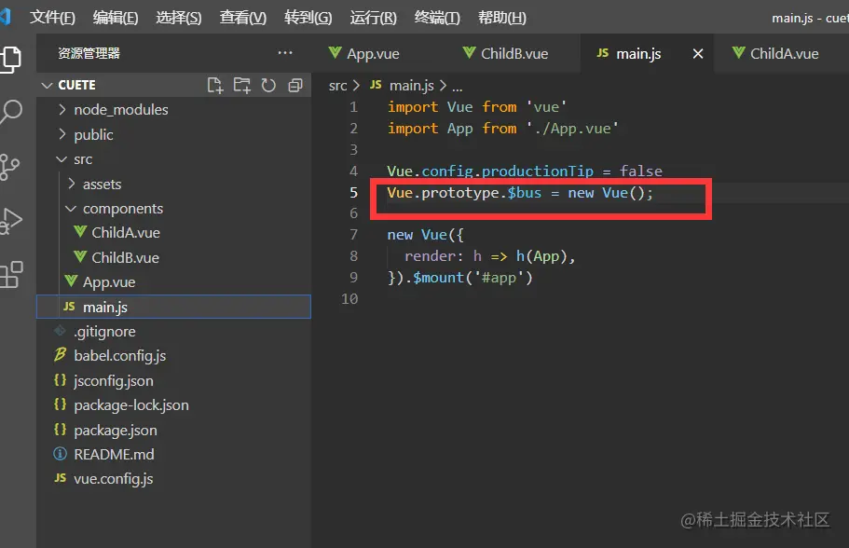This screenshot has height=548, width=849.
Task: Open explorer More Actions ellipsis menu
Action: 285,53
